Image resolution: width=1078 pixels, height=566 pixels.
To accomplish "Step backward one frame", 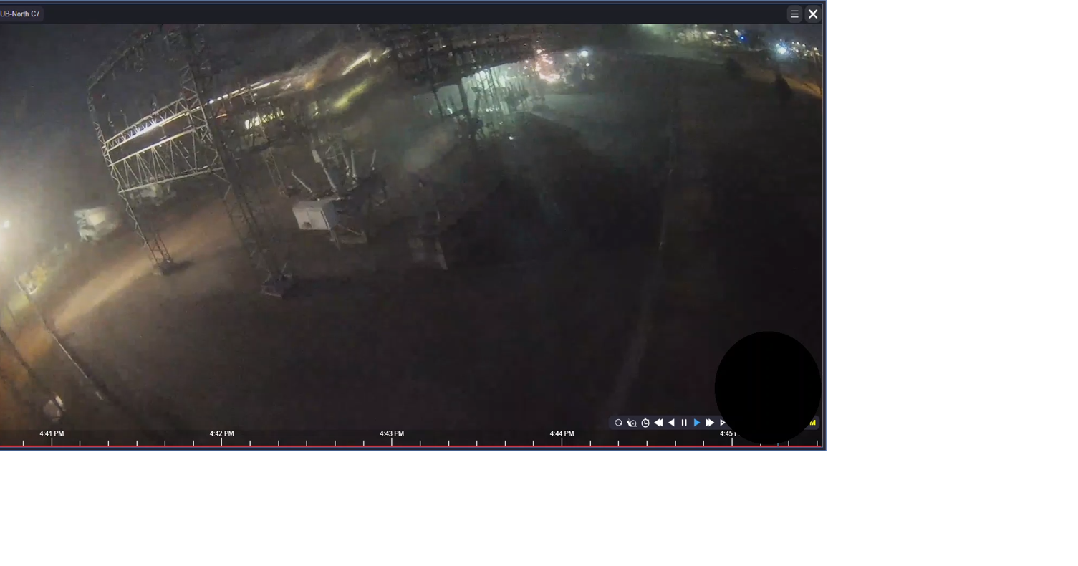I will (x=672, y=422).
